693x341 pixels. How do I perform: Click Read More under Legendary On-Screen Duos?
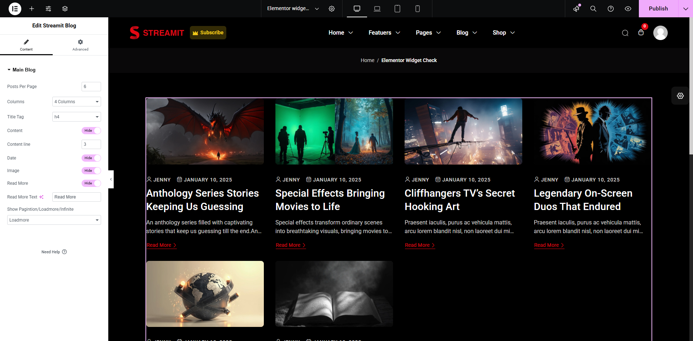(549, 245)
